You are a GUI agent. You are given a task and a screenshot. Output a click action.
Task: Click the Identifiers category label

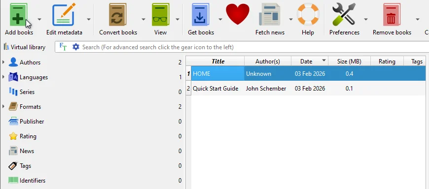pyautogui.click(x=33, y=180)
